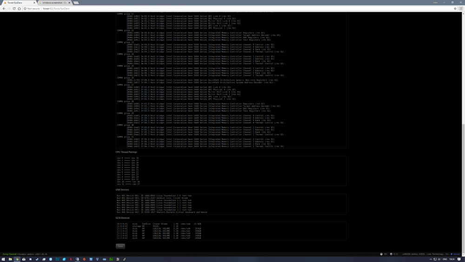Show hidden system tray icons
Screen dimensions: 465x262
pos(431,259)
